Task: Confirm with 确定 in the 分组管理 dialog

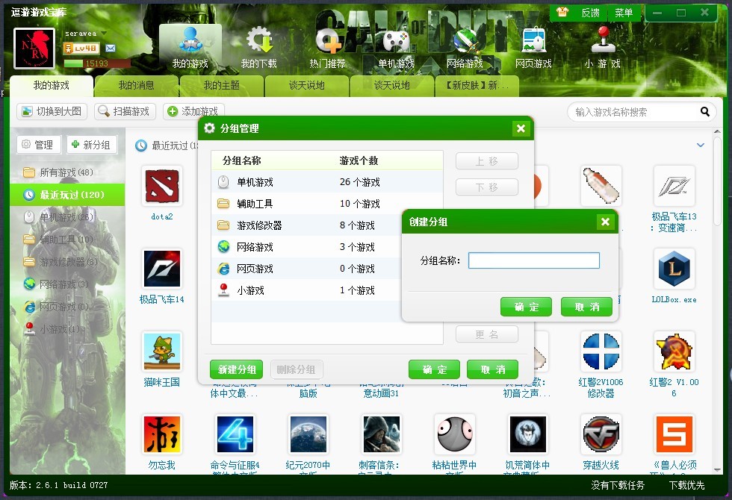Action: click(434, 370)
